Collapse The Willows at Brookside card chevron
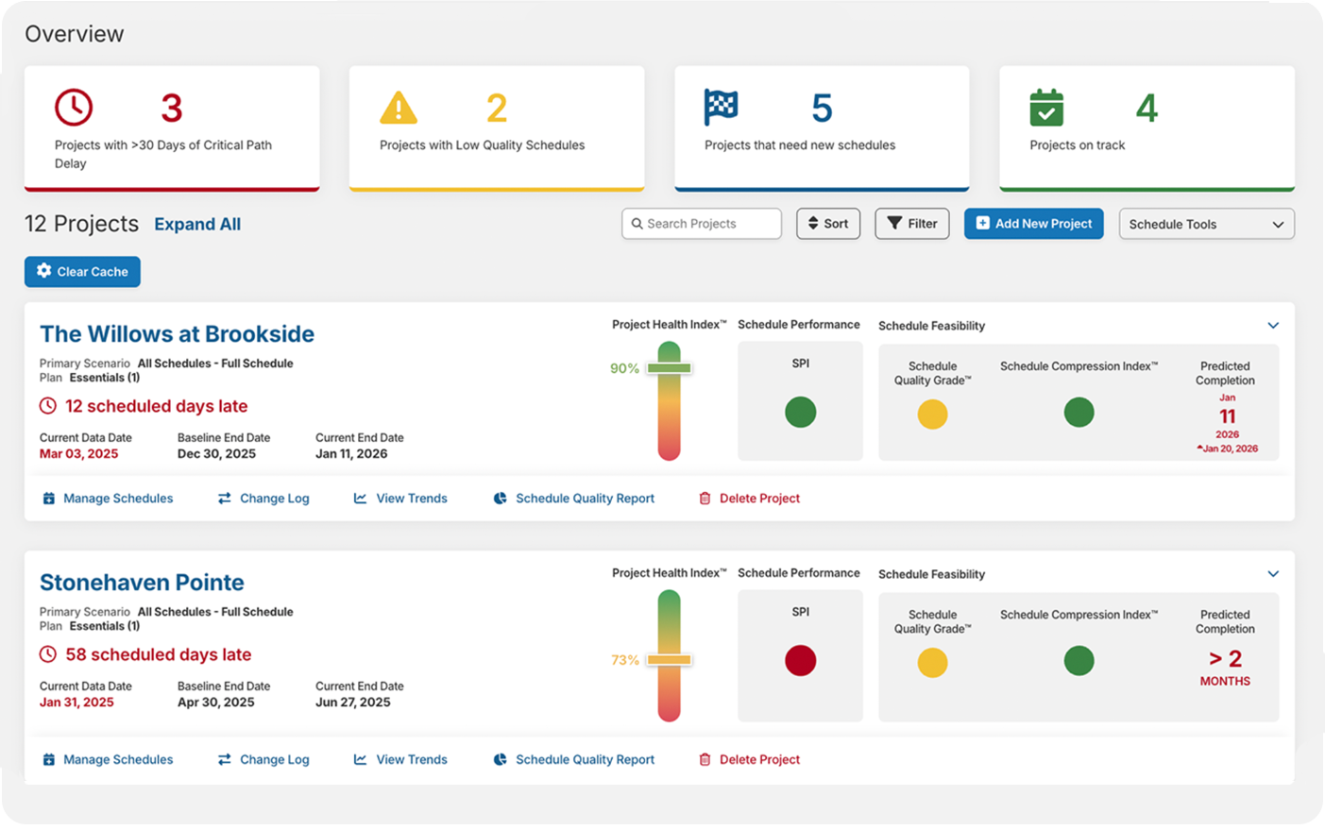 click(1273, 326)
